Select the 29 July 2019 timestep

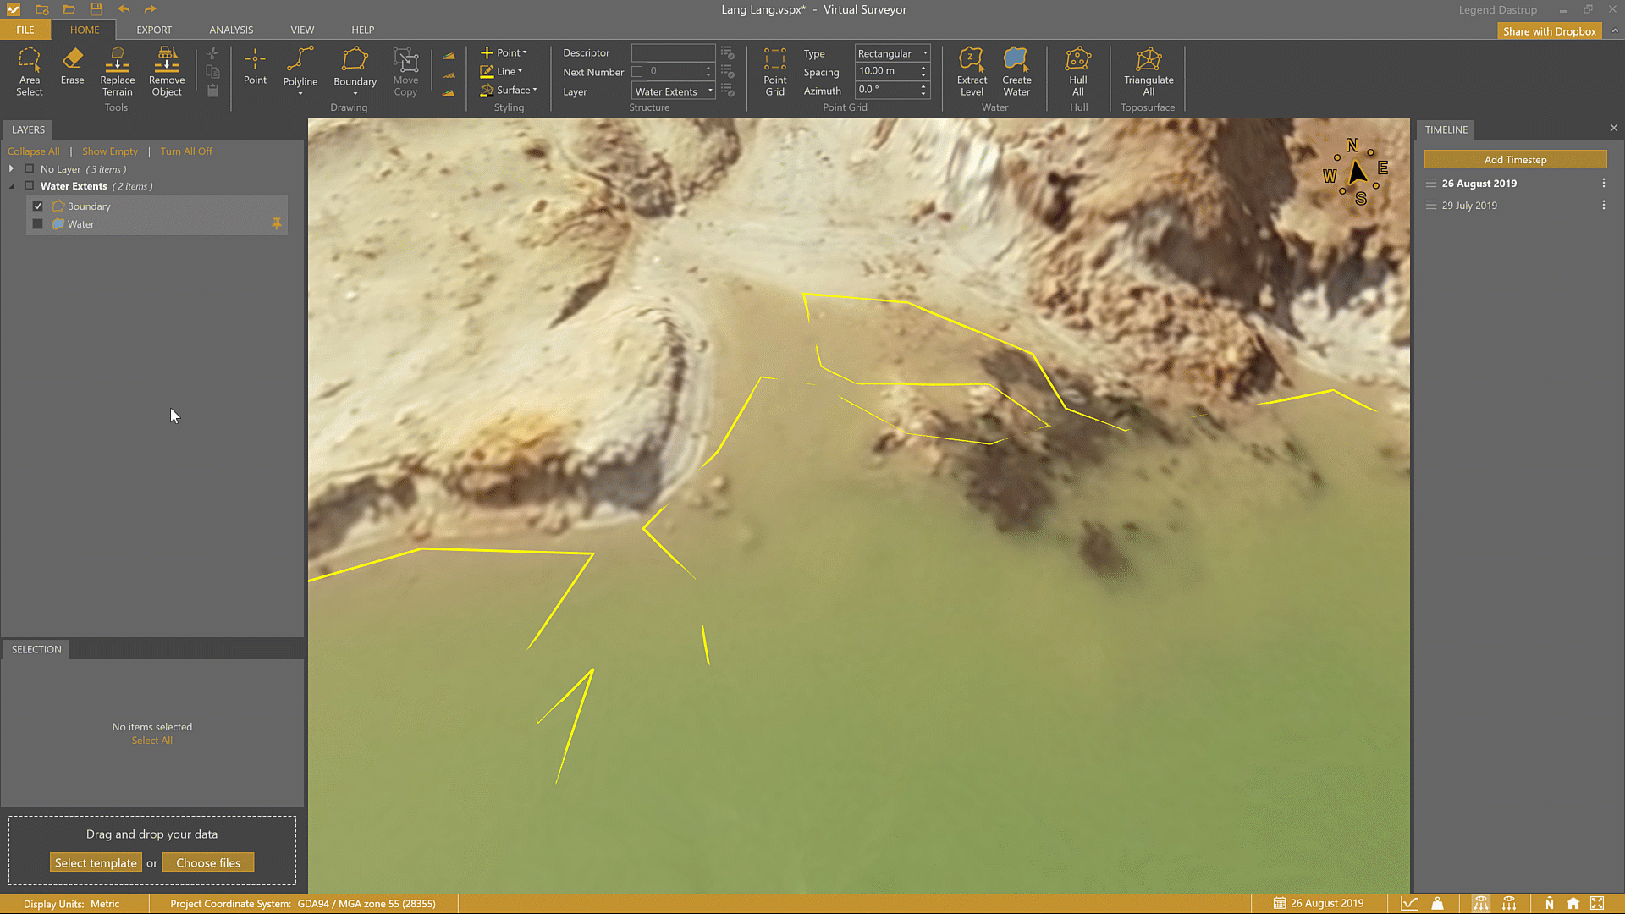coord(1469,206)
